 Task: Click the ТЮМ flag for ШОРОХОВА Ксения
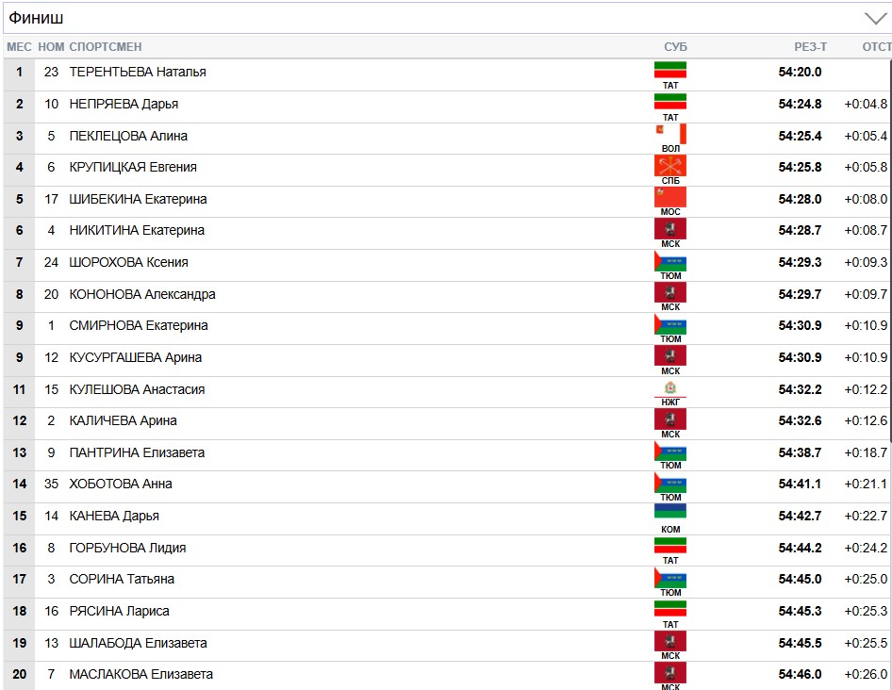tap(670, 261)
